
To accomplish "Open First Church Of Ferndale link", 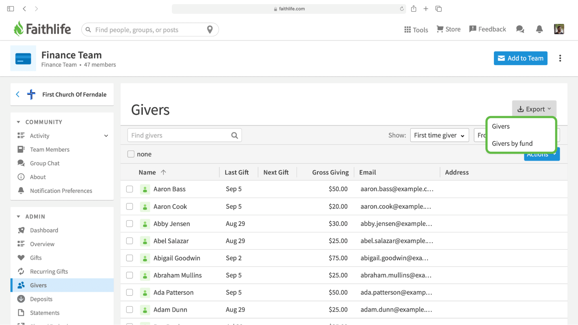I will pos(74,94).
